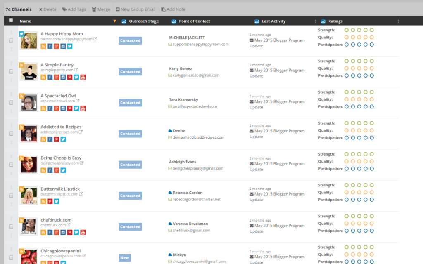
Task: Click the New Group Email toolbar item
Action: coord(136,9)
